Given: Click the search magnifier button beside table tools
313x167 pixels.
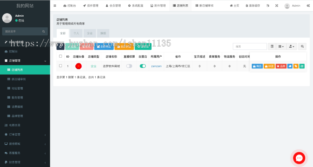Looking at the screenshot, I should (x=302, y=47).
